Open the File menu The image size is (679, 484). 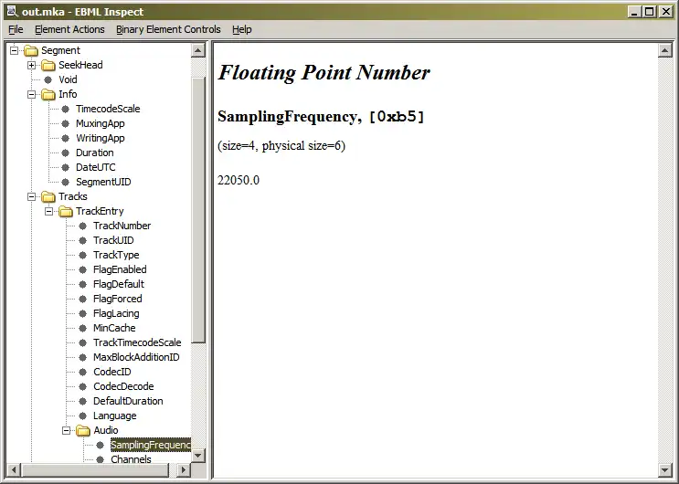(x=16, y=29)
